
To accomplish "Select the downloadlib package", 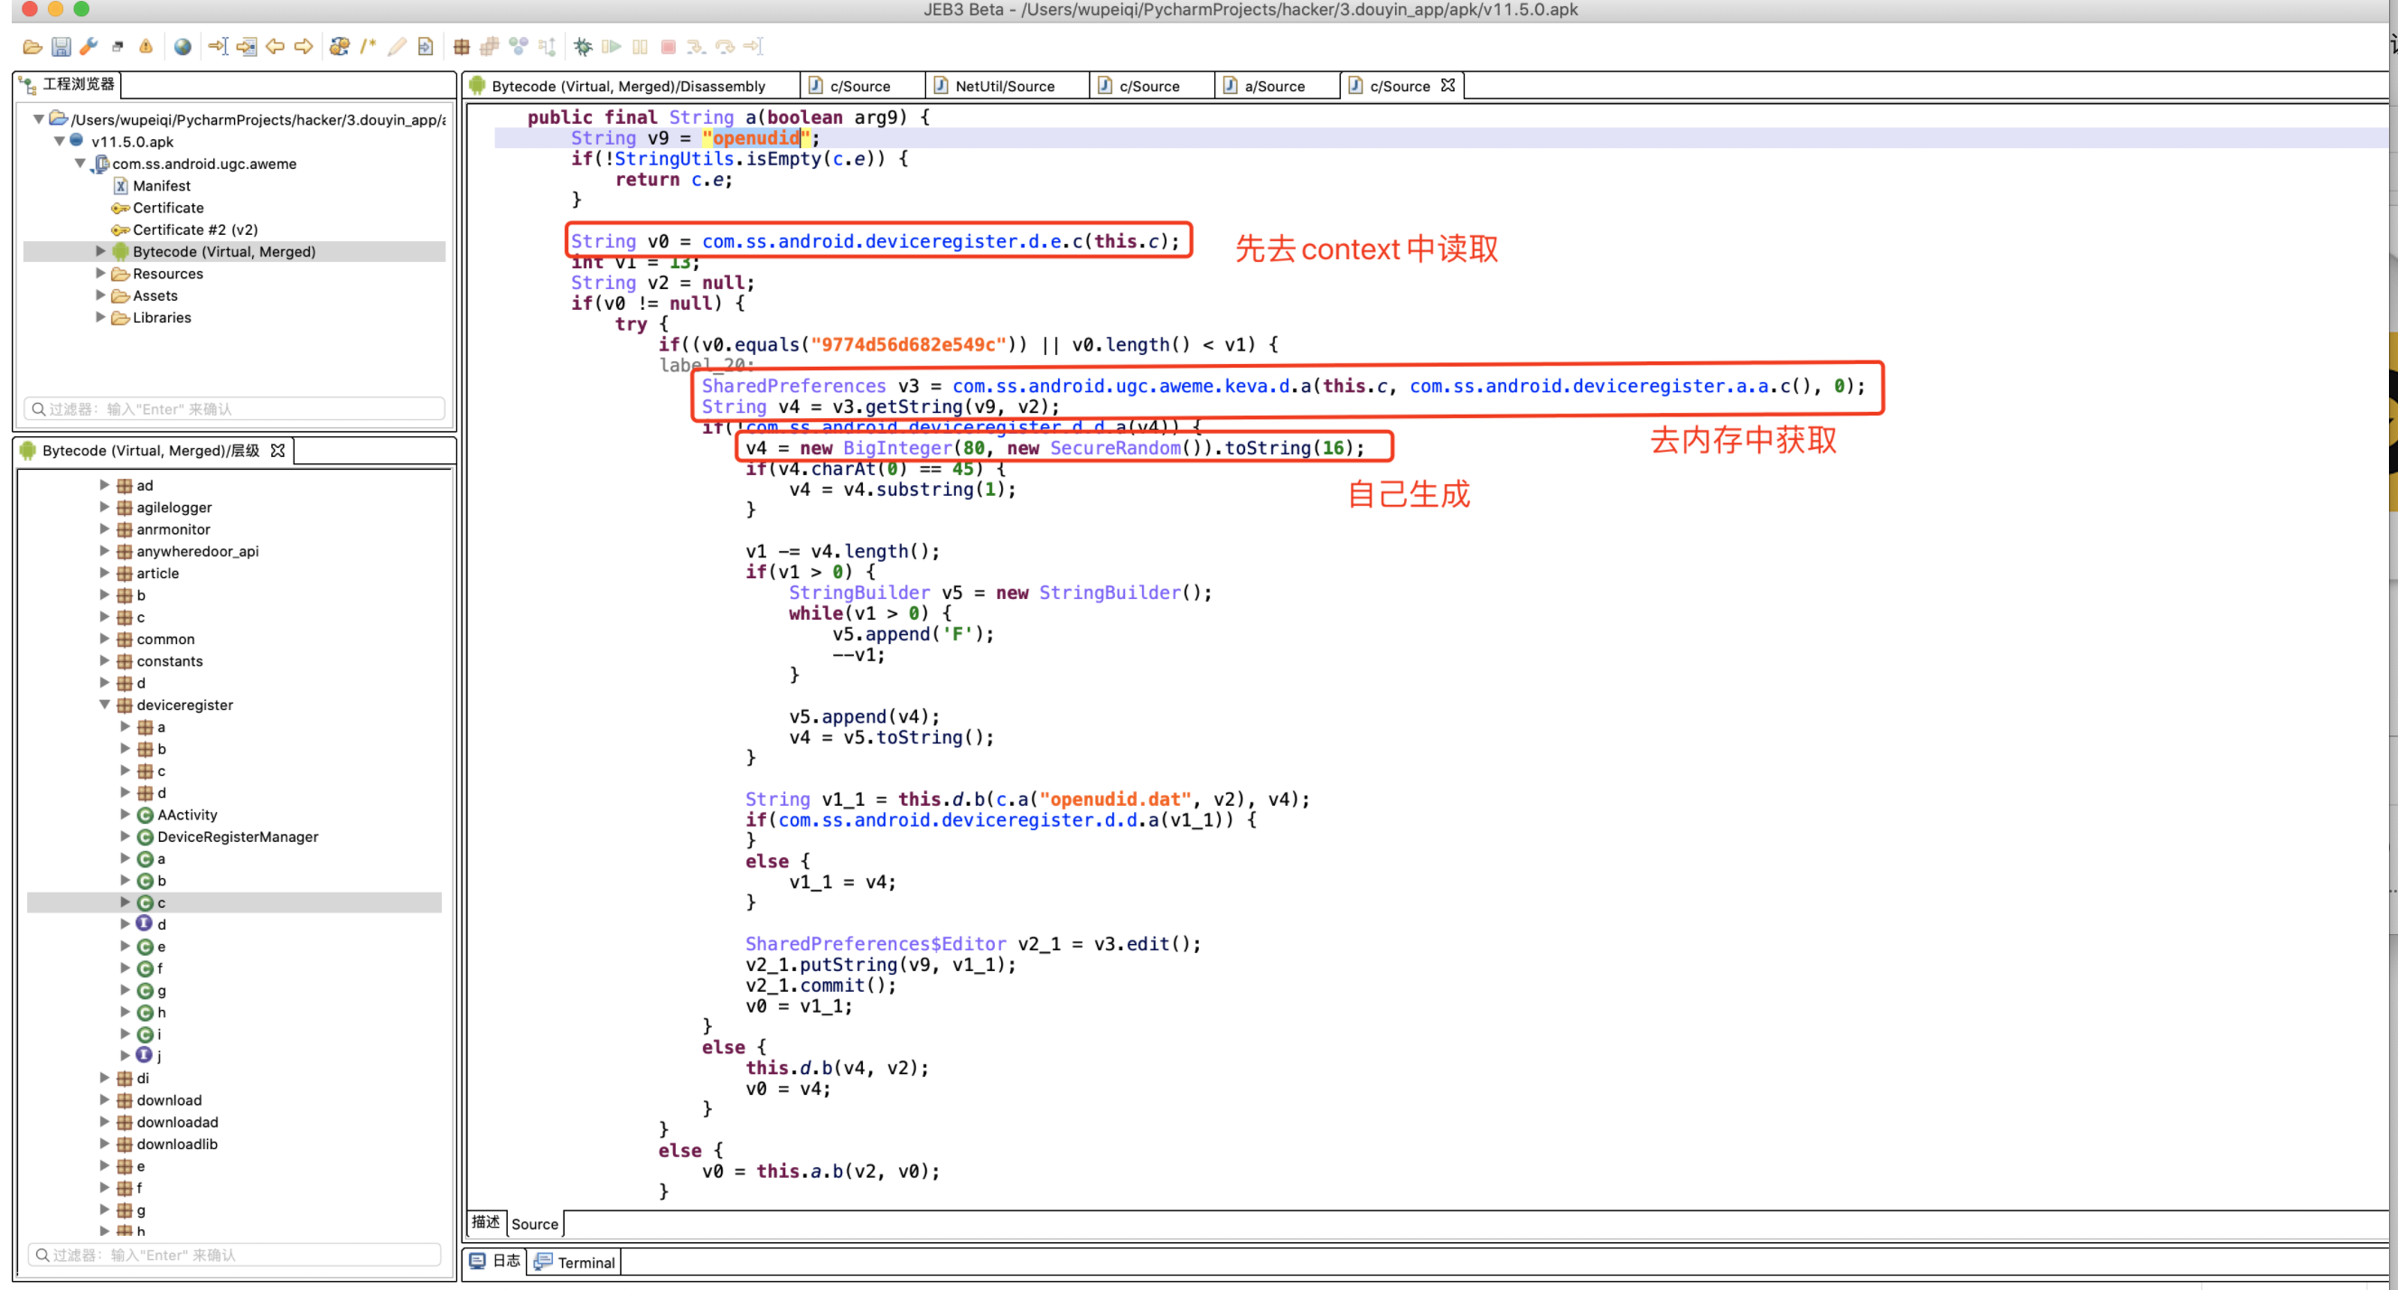I will pyautogui.click(x=177, y=1144).
